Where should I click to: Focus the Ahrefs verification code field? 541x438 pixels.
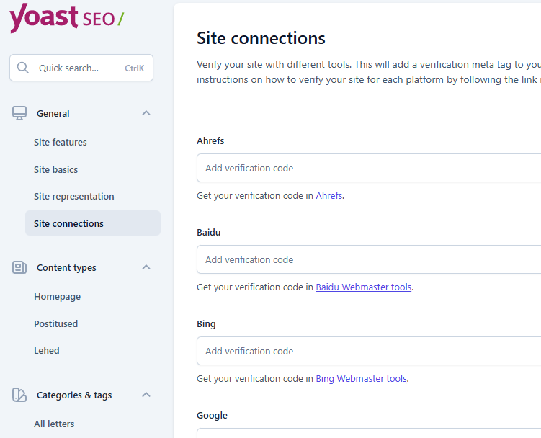367,168
